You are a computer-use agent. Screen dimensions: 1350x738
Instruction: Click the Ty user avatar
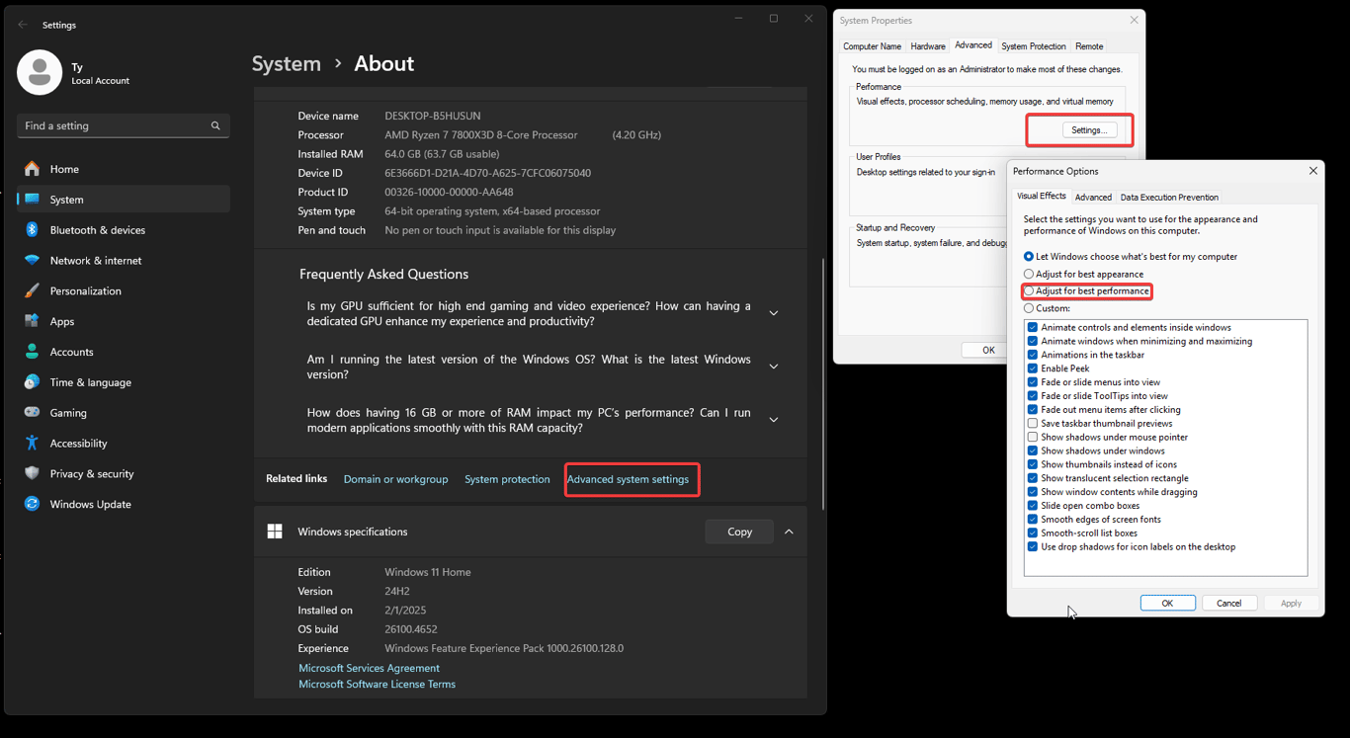click(x=40, y=72)
